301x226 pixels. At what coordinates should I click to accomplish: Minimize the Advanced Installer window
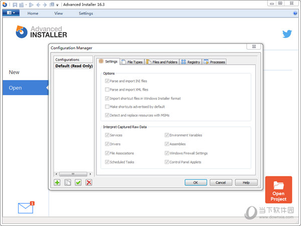point(271,4)
